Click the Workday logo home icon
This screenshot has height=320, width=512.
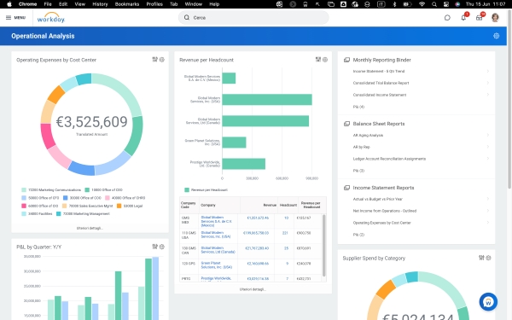(x=51, y=18)
